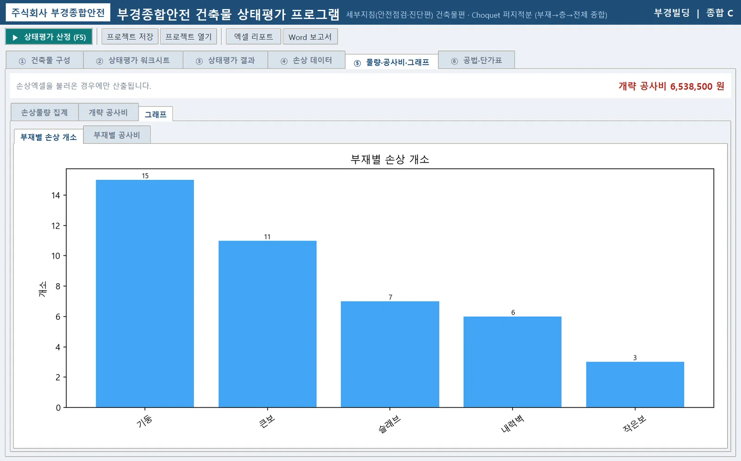This screenshot has width=741, height=461.
Task: Open the ⑥ 공법·단가표 tab
Action: (x=476, y=60)
